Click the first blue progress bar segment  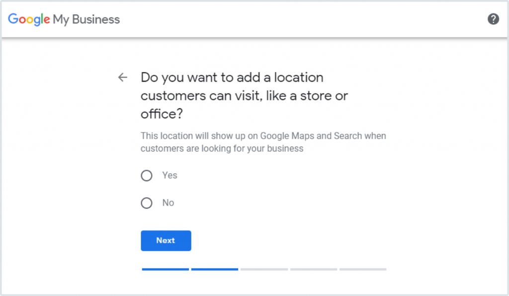pyautogui.click(x=165, y=269)
